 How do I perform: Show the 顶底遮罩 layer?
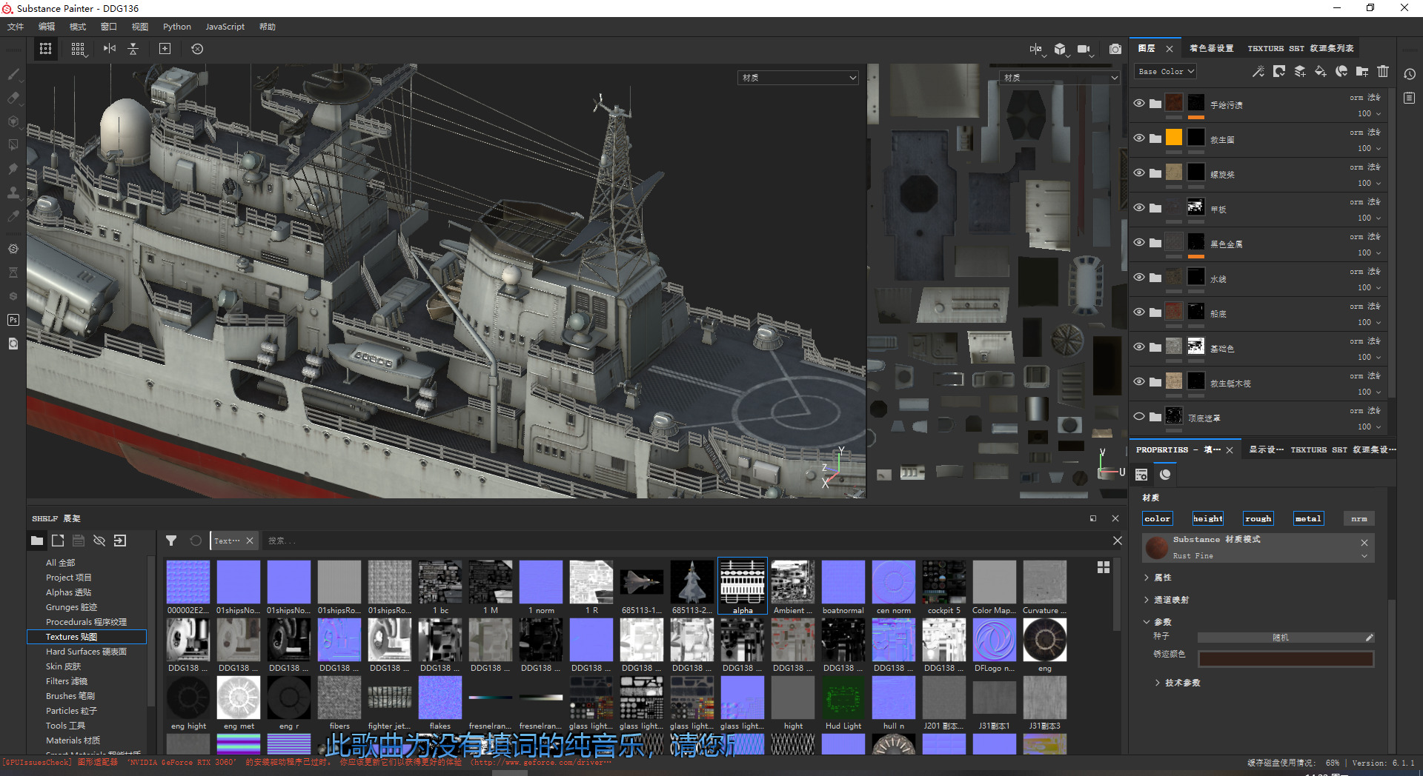(x=1139, y=416)
